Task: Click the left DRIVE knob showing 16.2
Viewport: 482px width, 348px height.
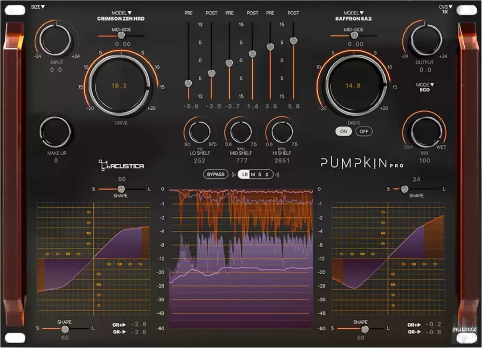Action: click(119, 86)
